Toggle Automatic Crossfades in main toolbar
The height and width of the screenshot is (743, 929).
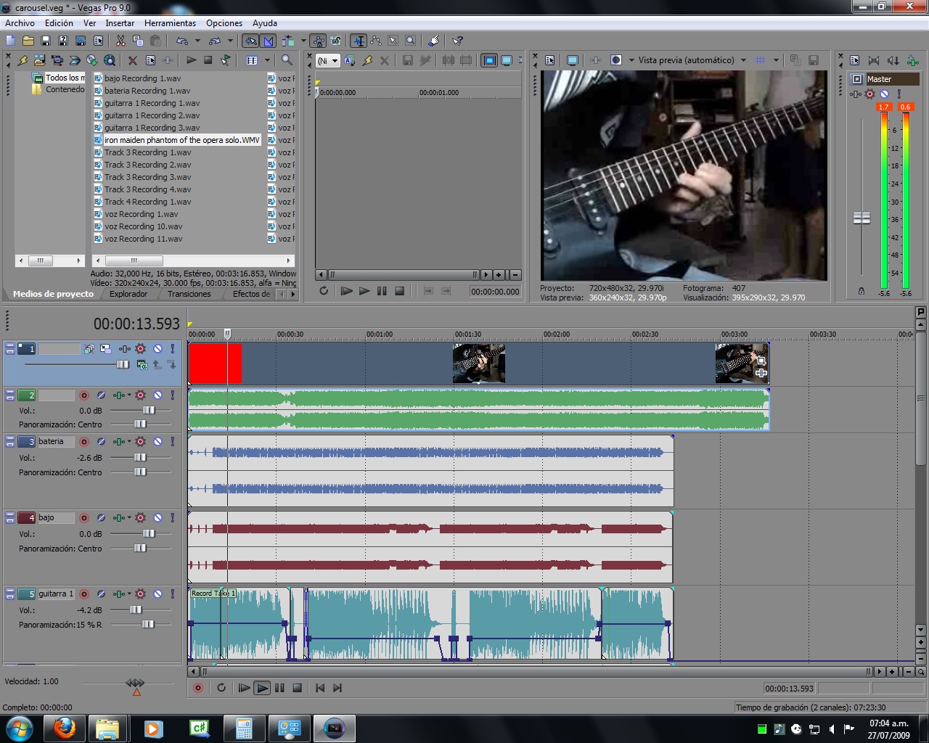click(269, 41)
